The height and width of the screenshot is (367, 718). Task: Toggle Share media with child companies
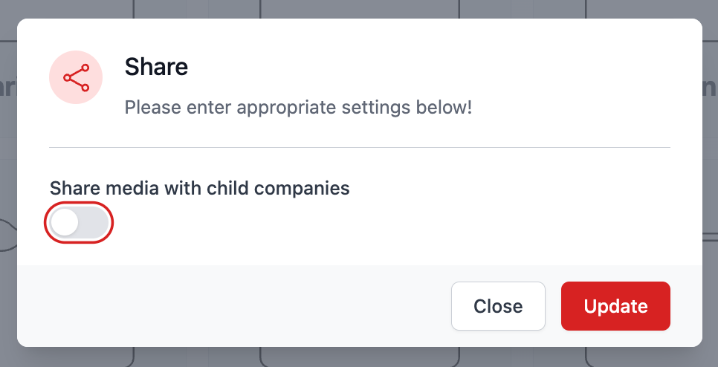coord(80,222)
